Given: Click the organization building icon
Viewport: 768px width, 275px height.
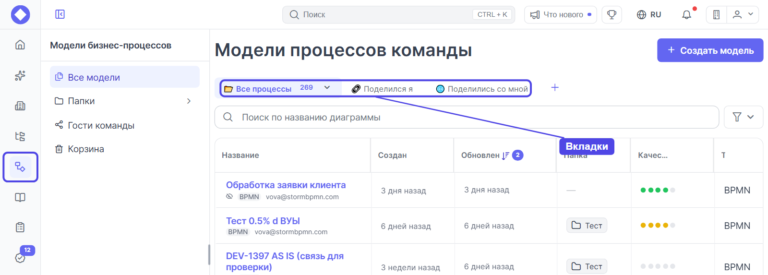Looking at the screenshot, I should coord(716,14).
